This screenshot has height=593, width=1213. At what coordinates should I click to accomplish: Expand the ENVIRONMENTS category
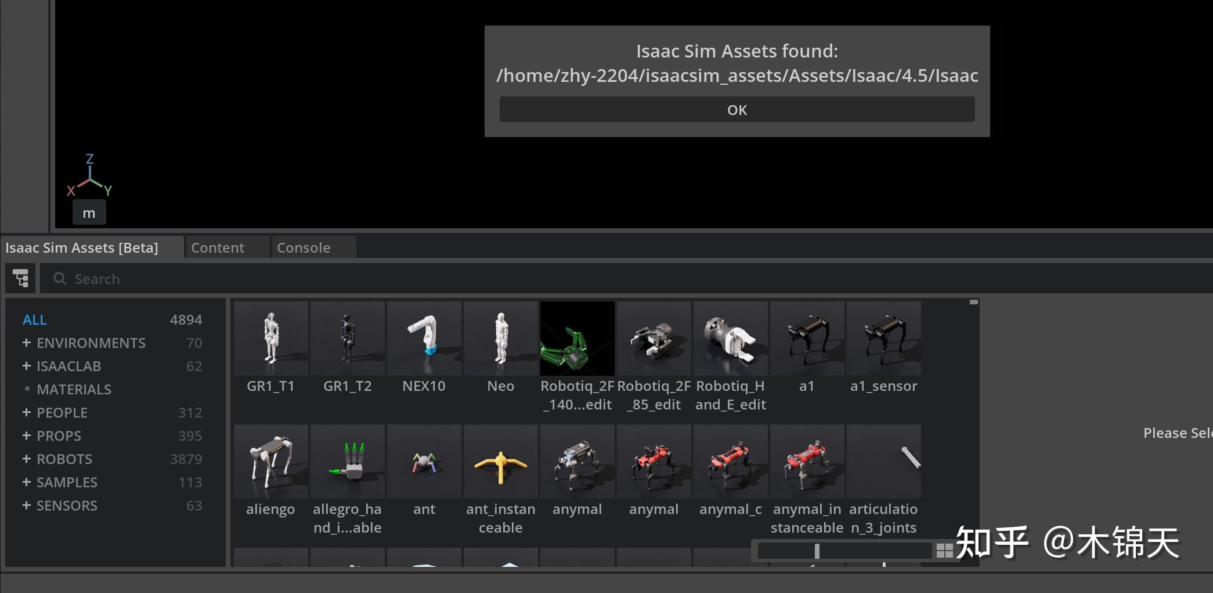(26, 343)
